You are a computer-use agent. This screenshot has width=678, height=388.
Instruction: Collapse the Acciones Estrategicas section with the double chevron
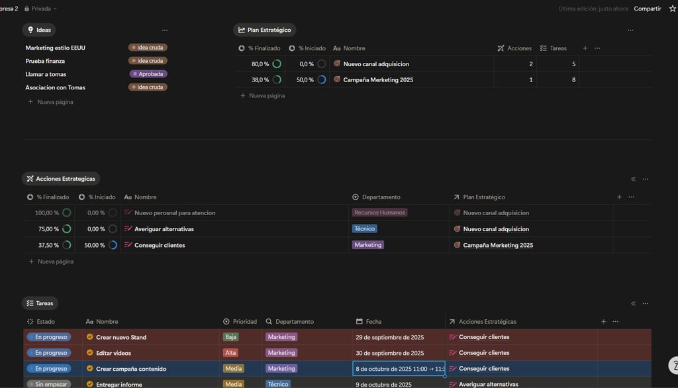click(x=633, y=179)
